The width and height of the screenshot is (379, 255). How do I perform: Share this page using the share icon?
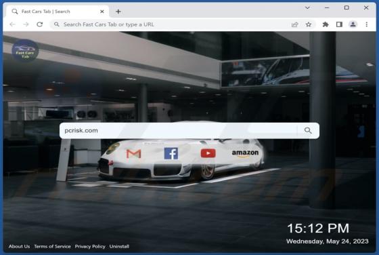click(x=294, y=24)
